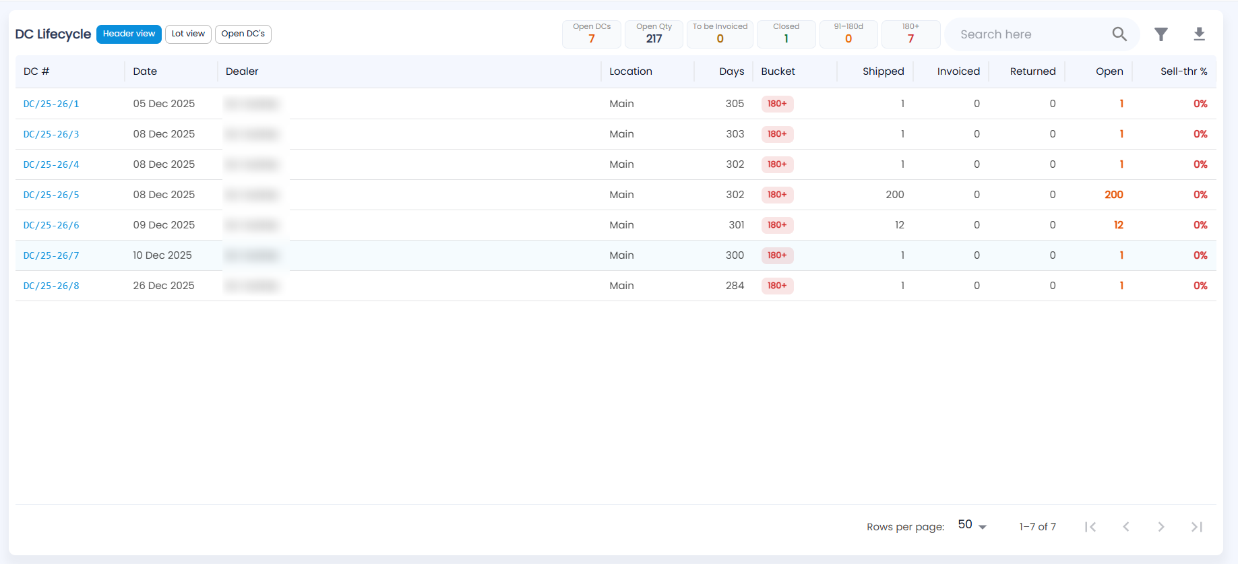Viewport: 1238px width, 564px height.
Task: Switch to Header view tab
Action: pyautogui.click(x=129, y=34)
